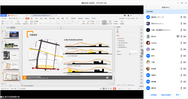The image size is (188, 99).
Task: Click the 从当前开始 play icon in the ribbon
Action: [18, 22]
